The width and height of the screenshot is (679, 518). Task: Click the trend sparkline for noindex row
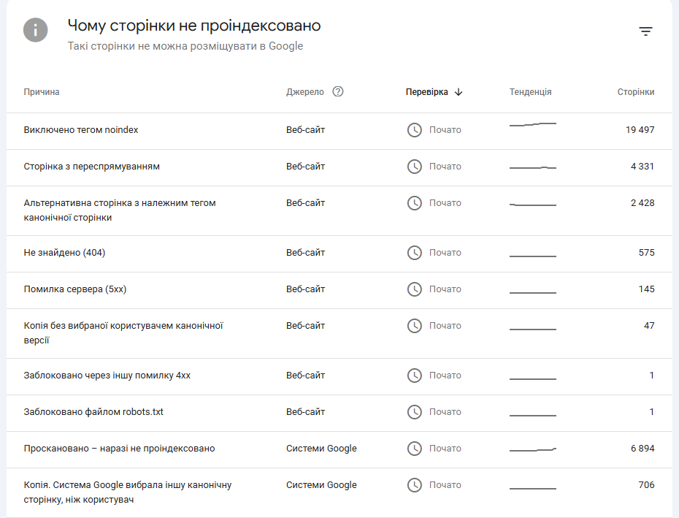click(x=532, y=125)
